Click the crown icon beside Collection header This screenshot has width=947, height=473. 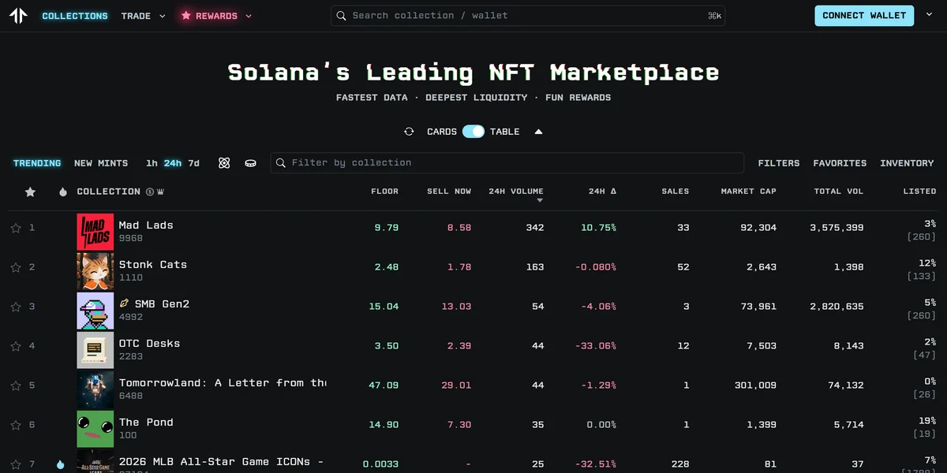coord(161,192)
